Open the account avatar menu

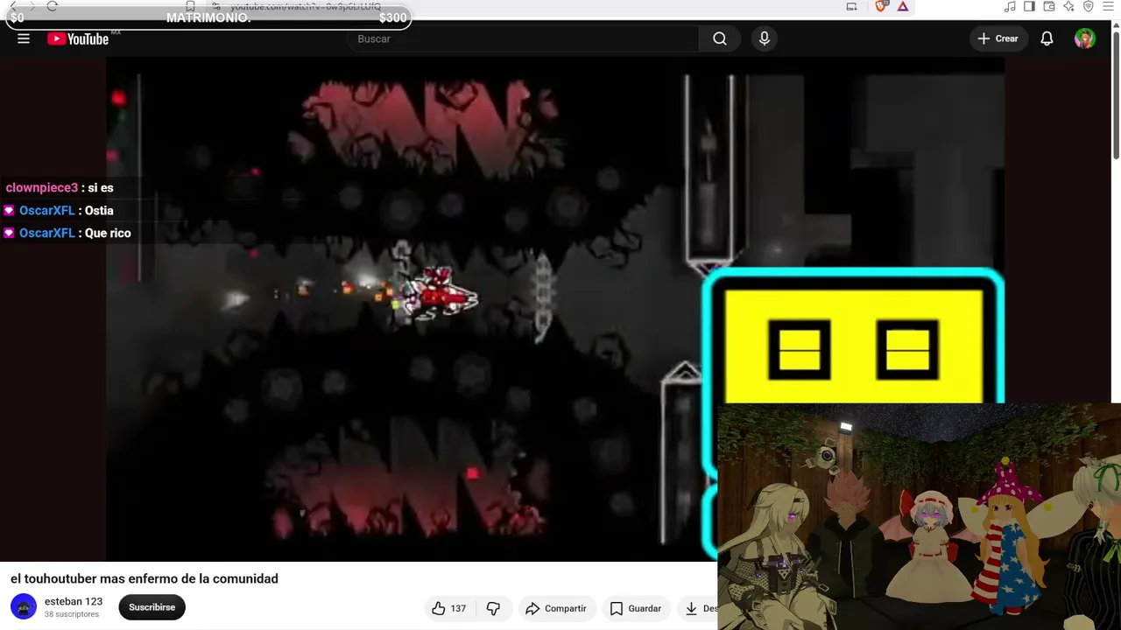coord(1085,38)
